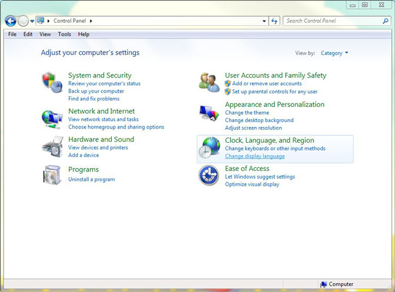
Task: Click the refresh button beside address bar
Action: tap(275, 21)
